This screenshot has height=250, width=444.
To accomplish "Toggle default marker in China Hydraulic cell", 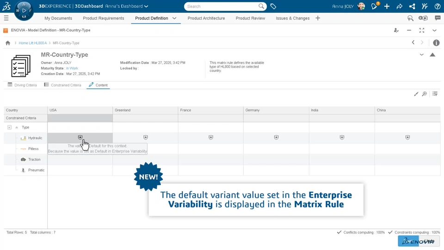I will pyautogui.click(x=407, y=137).
